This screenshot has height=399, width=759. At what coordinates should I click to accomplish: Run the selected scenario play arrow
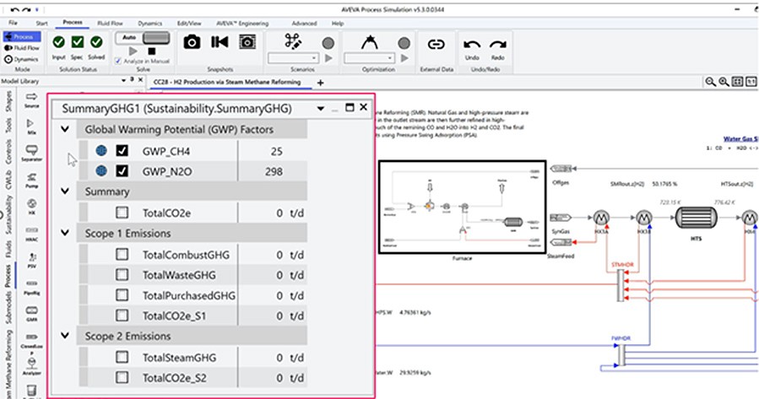(x=328, y=58)
